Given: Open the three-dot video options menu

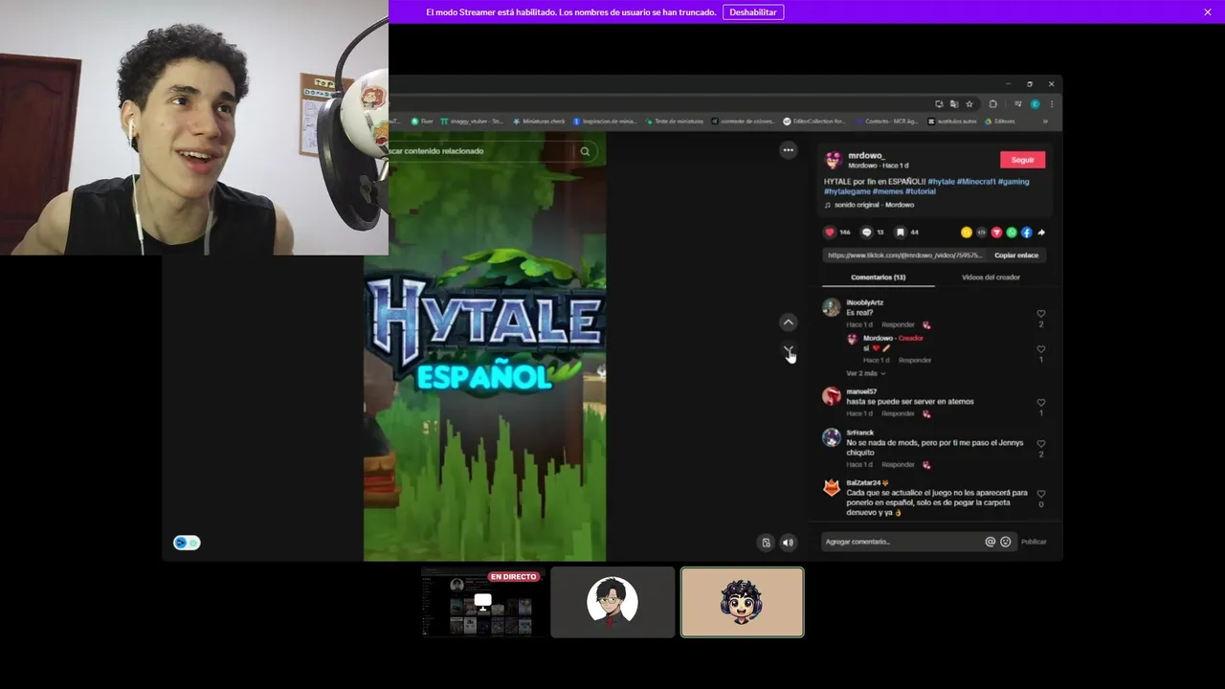Looking at the screenshot, I should point(788,150).
